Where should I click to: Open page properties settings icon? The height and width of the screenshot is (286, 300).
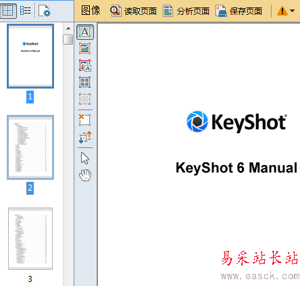pos(44,11)
